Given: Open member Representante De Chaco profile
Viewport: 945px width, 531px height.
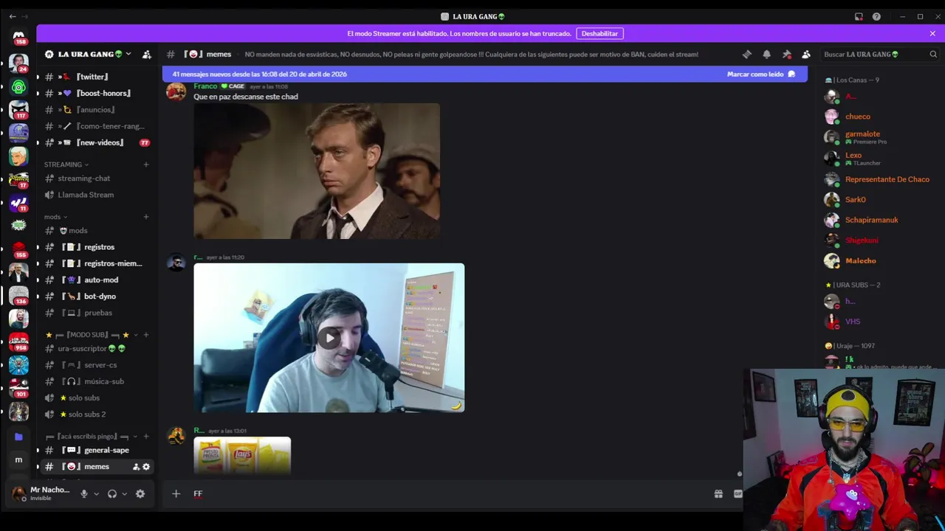Looking at the screenshot, I should point(887,179).
